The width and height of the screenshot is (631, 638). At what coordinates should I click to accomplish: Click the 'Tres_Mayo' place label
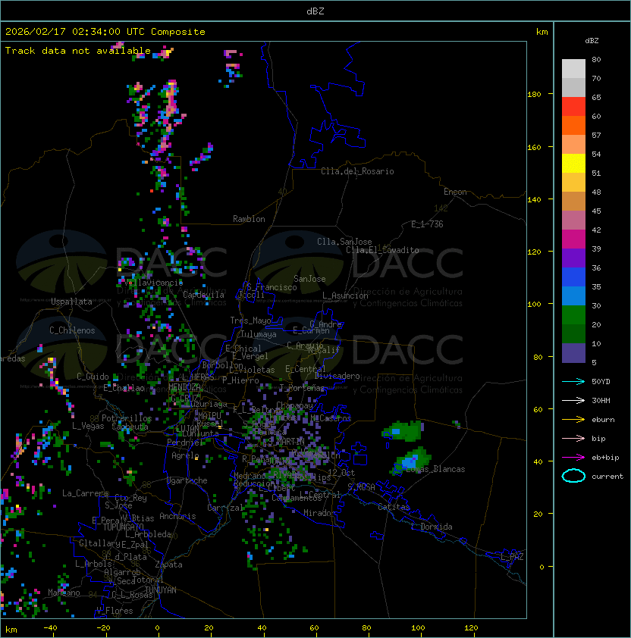click(x=250, y=321)
